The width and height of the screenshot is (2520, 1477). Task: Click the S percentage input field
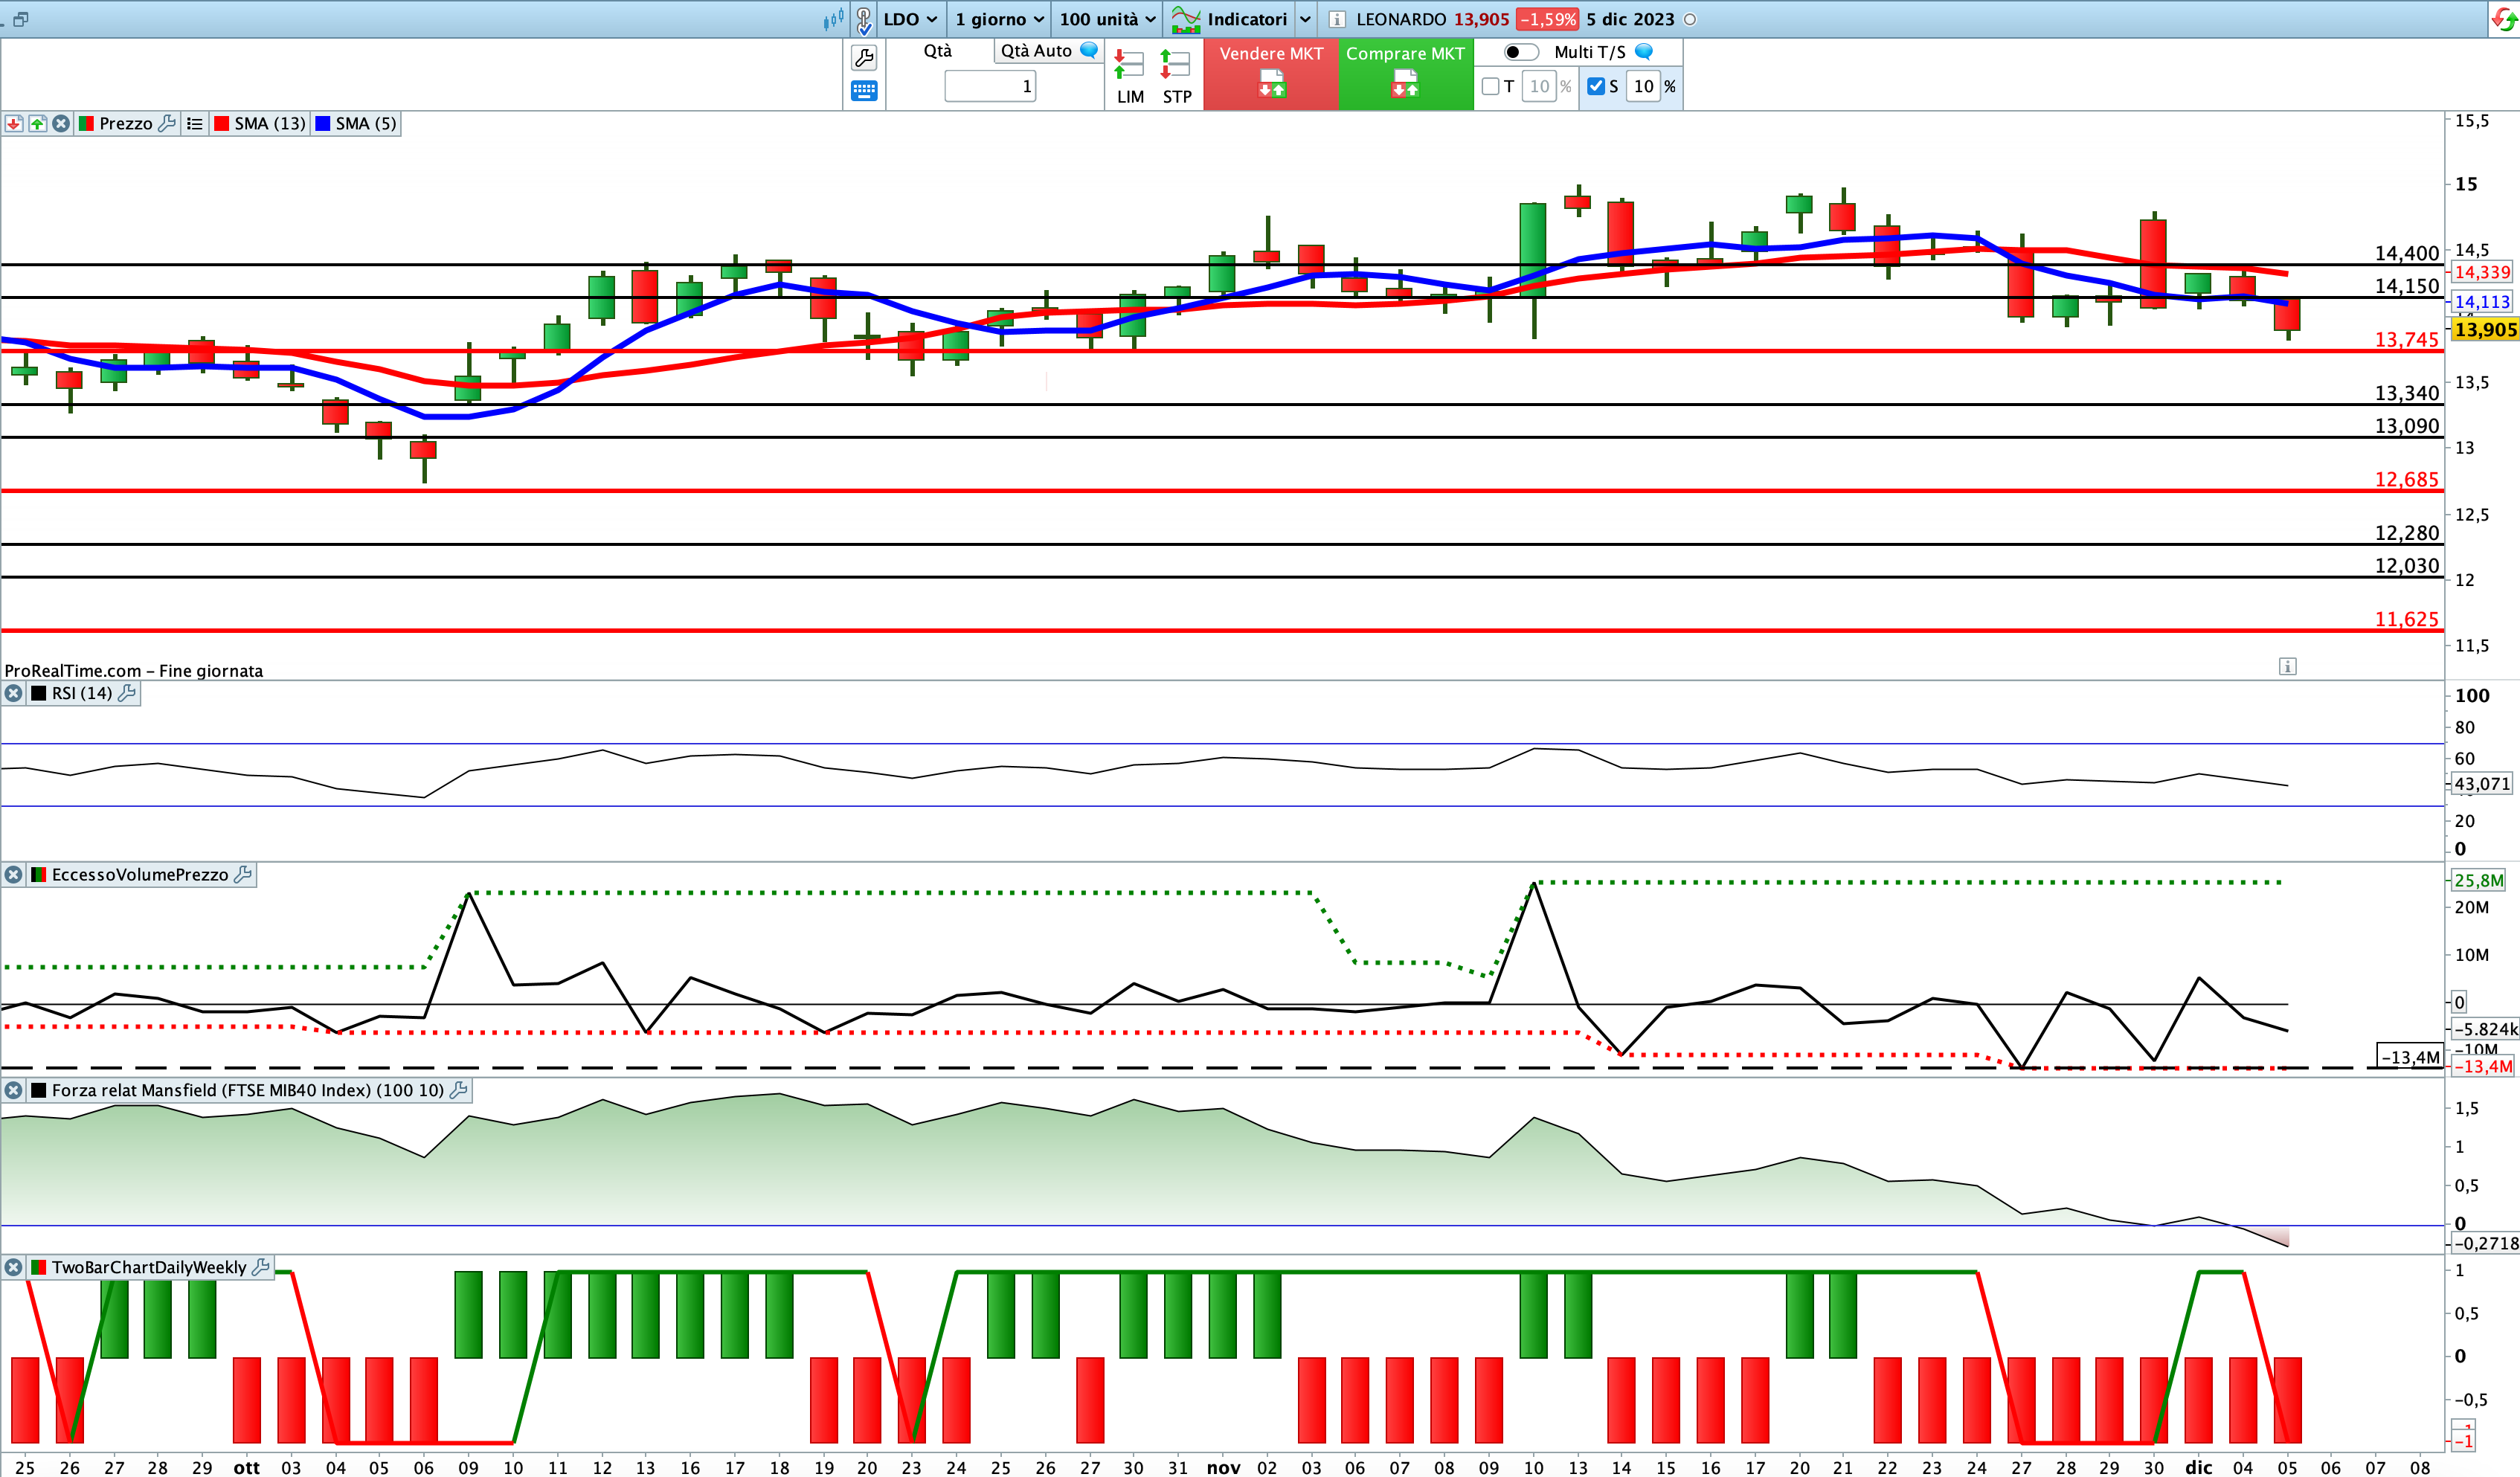[1644, 86]
